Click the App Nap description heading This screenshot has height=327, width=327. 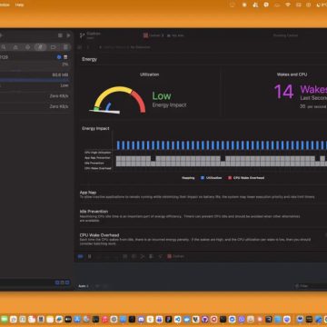click(88, 193)
